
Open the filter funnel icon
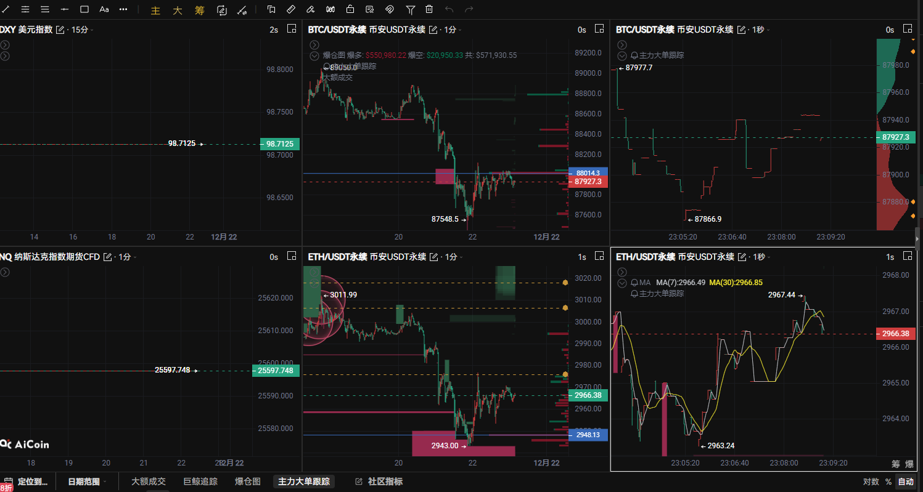click(410, 10)
